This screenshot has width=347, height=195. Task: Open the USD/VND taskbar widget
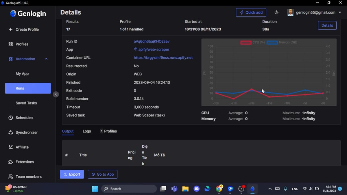16,189
